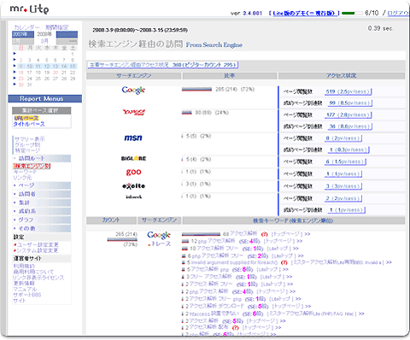Click the goo logo

(x=133, y=172)
